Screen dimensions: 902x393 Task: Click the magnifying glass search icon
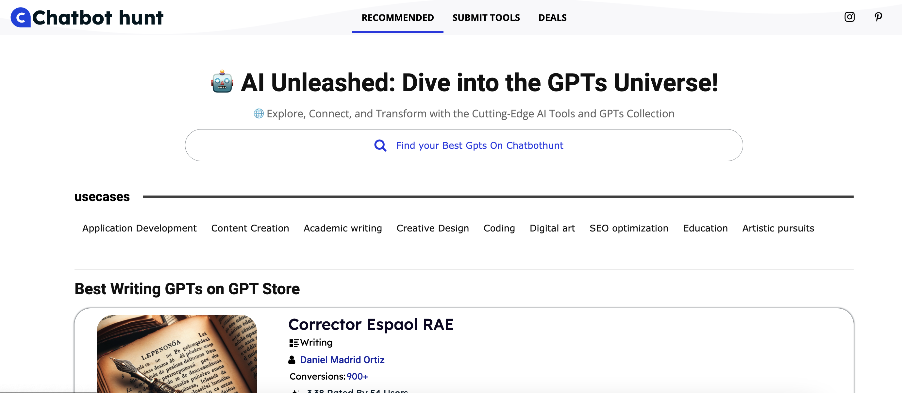(x=380, y=145)
